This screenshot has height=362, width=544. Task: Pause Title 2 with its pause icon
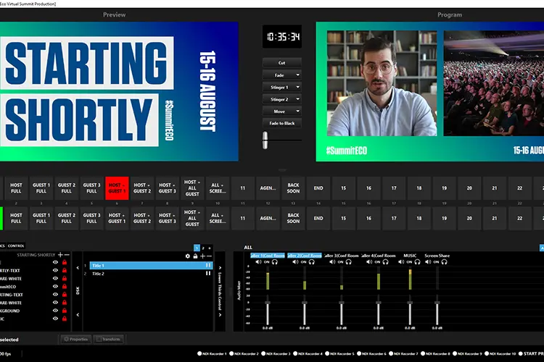coord(208,274)
